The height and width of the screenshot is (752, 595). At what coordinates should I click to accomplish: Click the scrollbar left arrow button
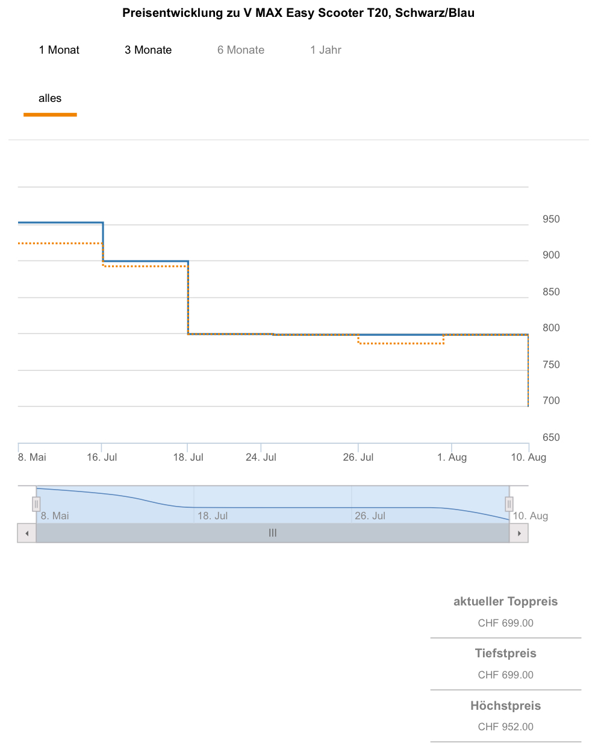pyautogui.click(x=26, y=533)
